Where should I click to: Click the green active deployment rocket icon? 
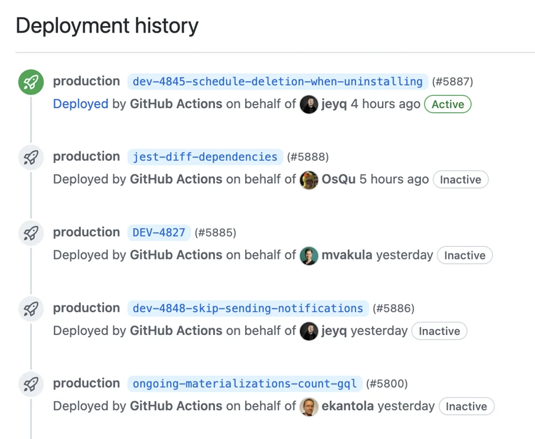point(31,82)
